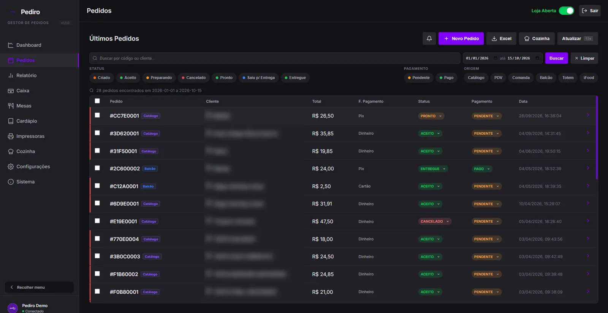Tick the checkbox for order #2C600002
The image size is (608, 313).
(97, 168)
